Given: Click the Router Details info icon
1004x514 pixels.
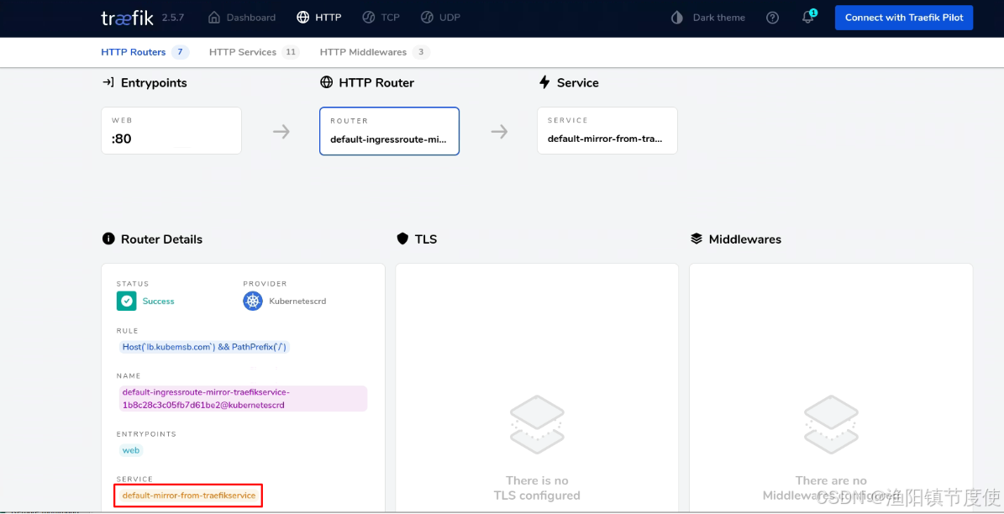Looking at the screenshot, I should (108, 239).
